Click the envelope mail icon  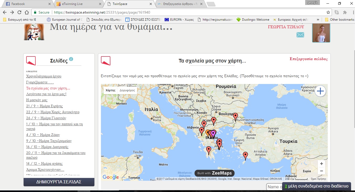300,35
